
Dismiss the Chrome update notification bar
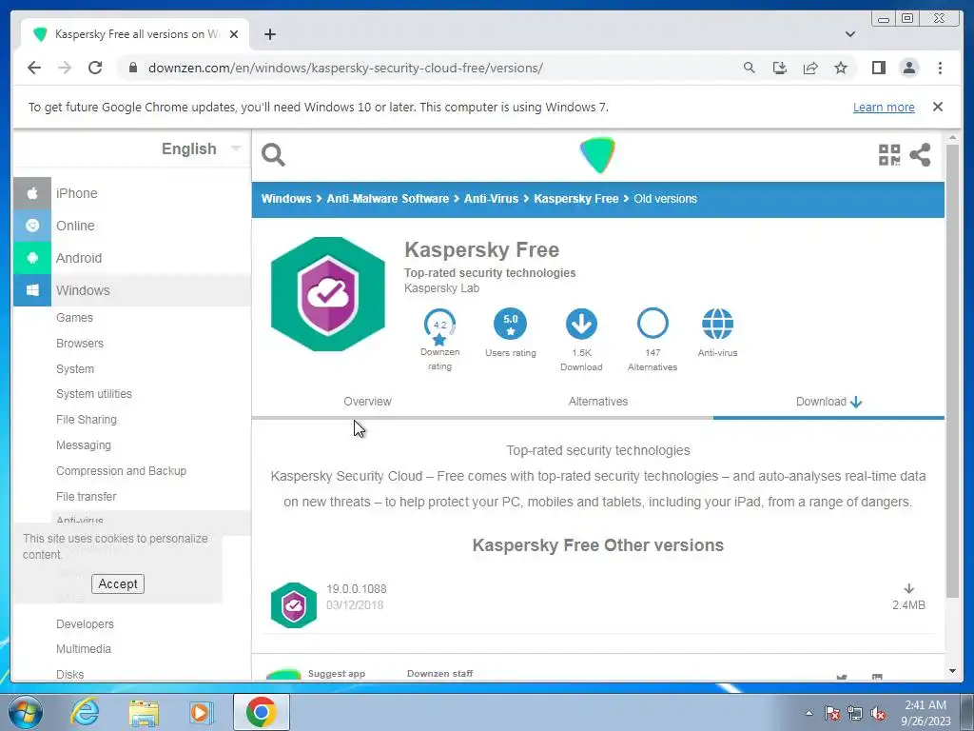pyautogui.click(x=937, y=107)
